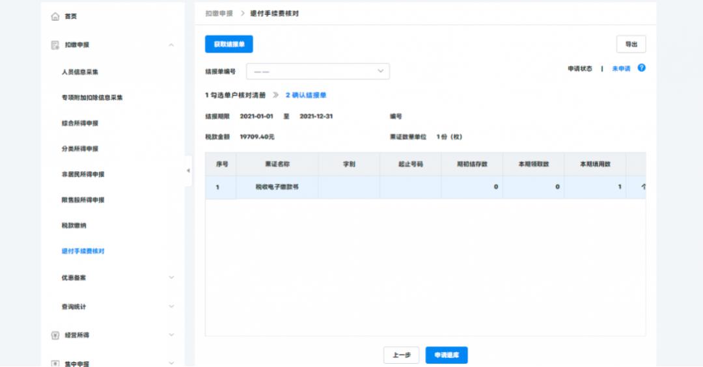Collapse sidebar using the left arrow handle
Image resolution: width=703 pixels, height=367 pixels.
pos(188,170)
